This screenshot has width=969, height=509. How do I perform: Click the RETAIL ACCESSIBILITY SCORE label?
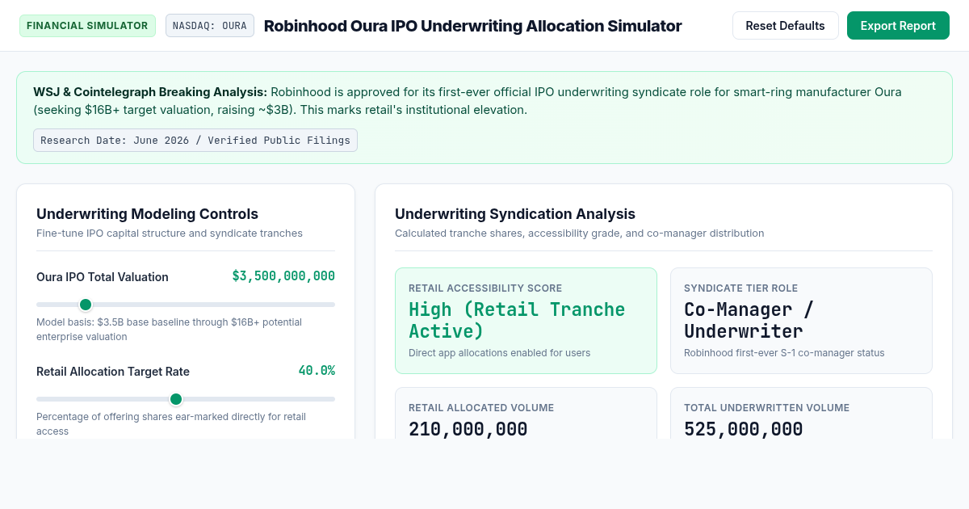(485, 288)
